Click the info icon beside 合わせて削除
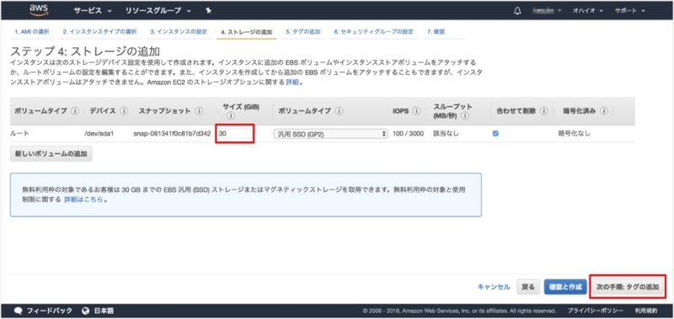The width and height of the screenshot is (674, 319). tap(543, 111)
